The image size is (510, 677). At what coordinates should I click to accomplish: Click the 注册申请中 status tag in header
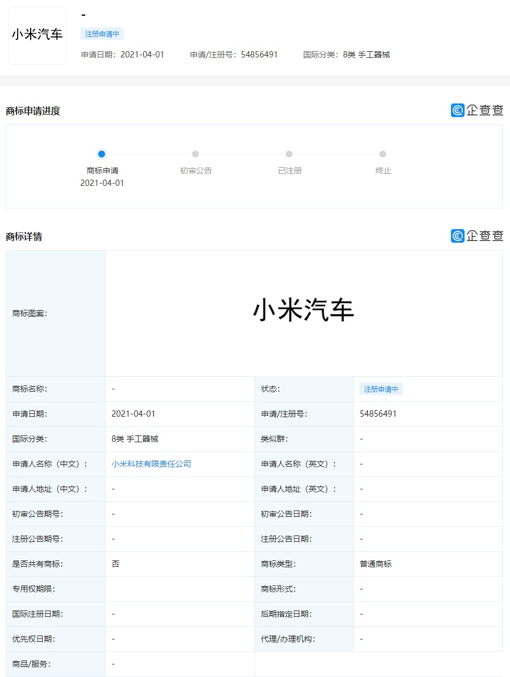click(x=102, y=34)
